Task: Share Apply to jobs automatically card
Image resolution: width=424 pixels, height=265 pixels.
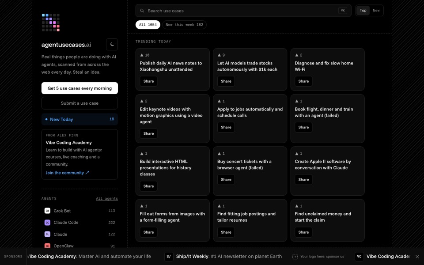Action: tap(226, 127)
